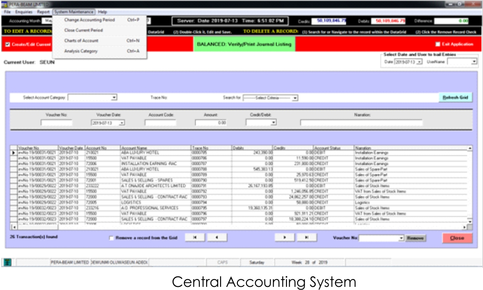Choose Change Accounting Period from the menu
The image size is (483, 290).
(89, 20)
